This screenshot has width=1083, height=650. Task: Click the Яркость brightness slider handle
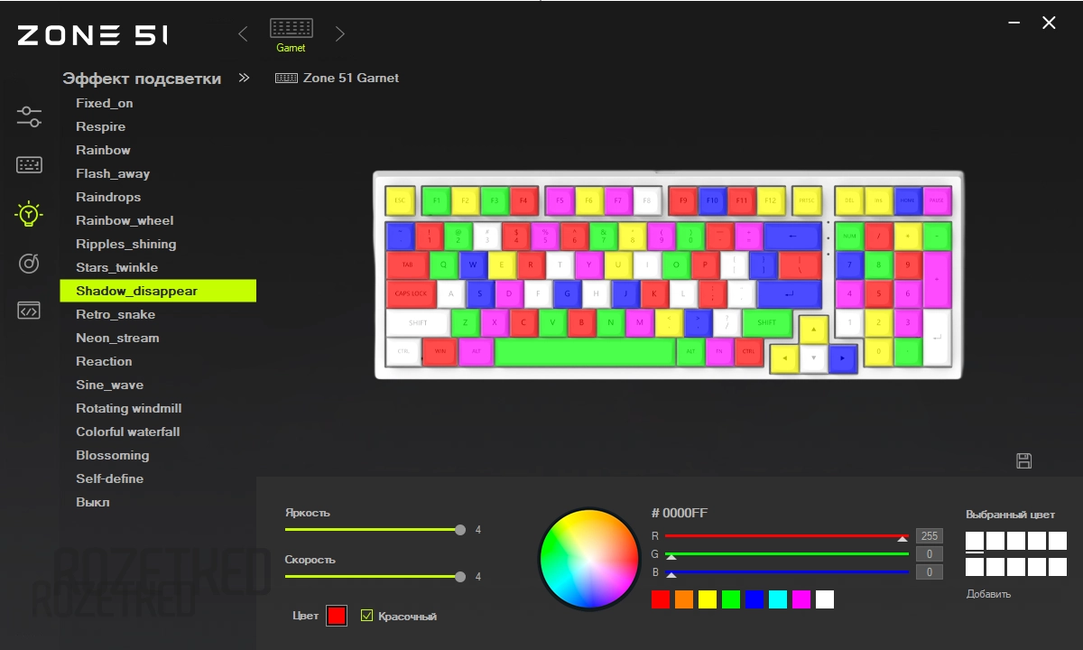click(x=460, y=530)
